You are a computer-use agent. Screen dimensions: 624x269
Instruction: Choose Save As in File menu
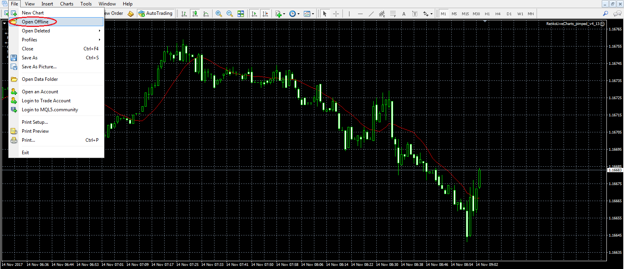pos(56,58)
